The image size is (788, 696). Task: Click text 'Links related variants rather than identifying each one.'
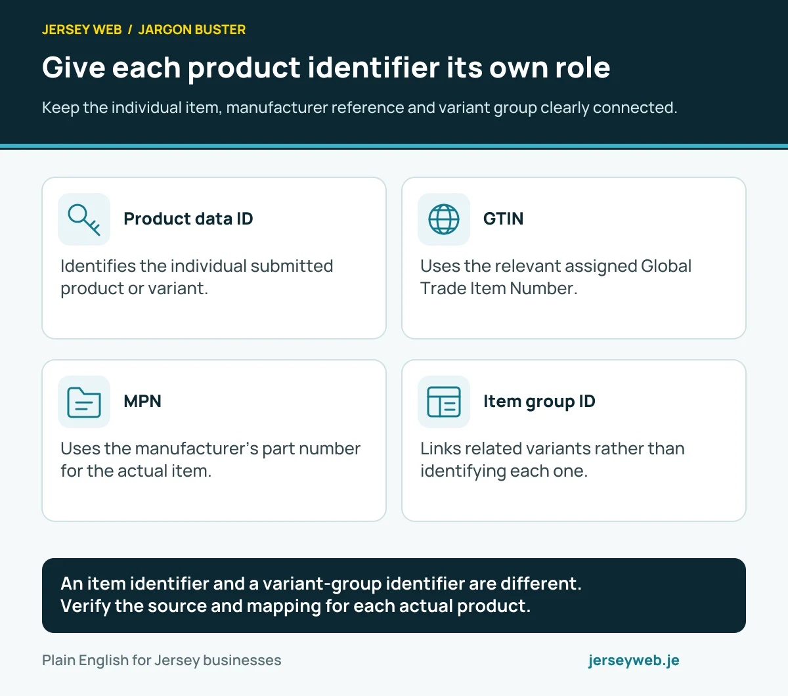[552, 460]
